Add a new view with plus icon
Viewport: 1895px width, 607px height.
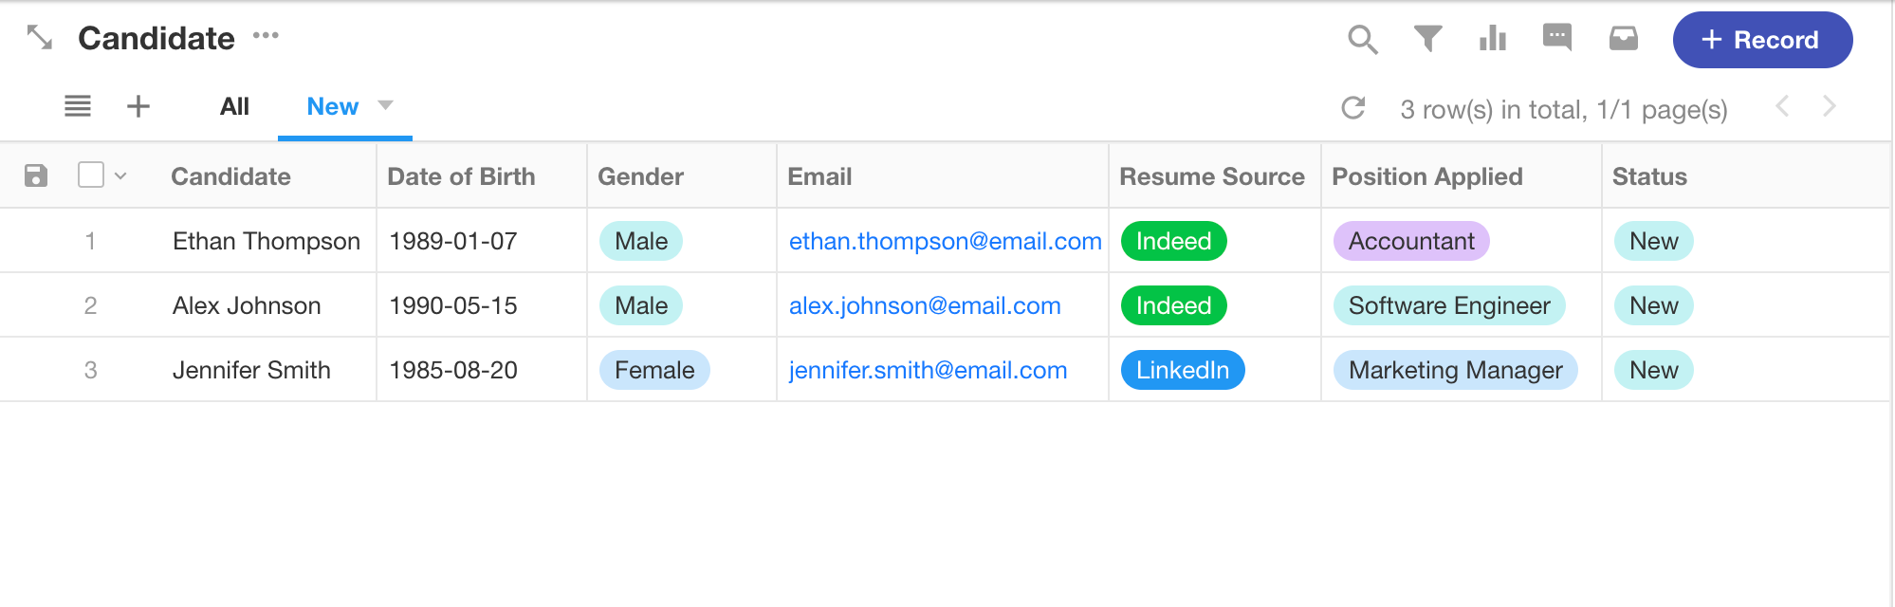pyautogui.click(x=138, y=106)
